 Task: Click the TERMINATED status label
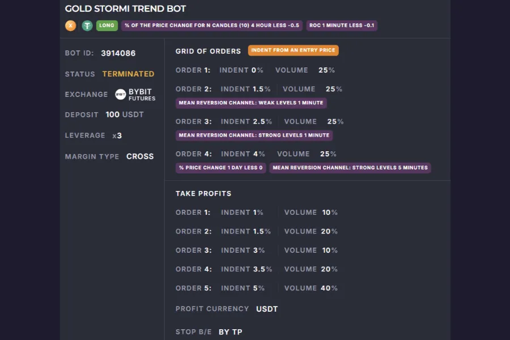click(128, 74)
